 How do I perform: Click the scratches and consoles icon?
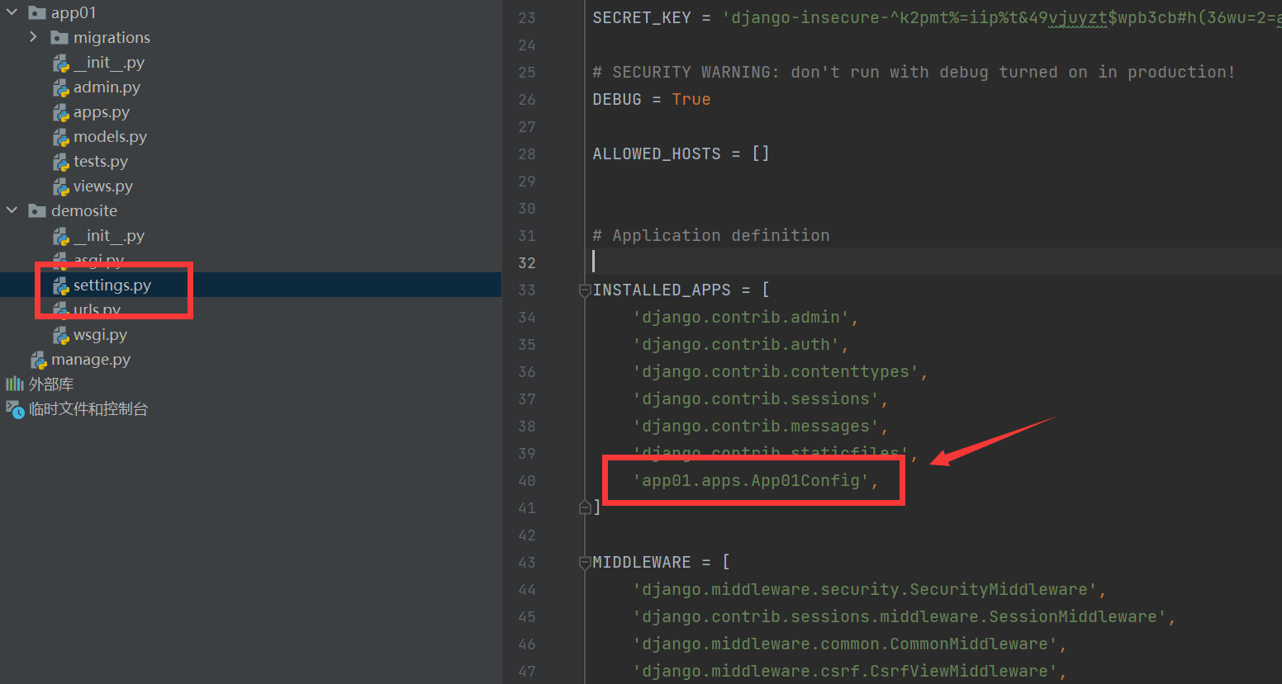click(x=15, y=409)
